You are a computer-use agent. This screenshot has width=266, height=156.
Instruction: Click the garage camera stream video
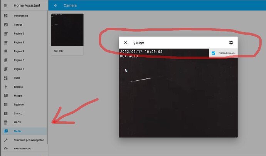coord(178,93)
